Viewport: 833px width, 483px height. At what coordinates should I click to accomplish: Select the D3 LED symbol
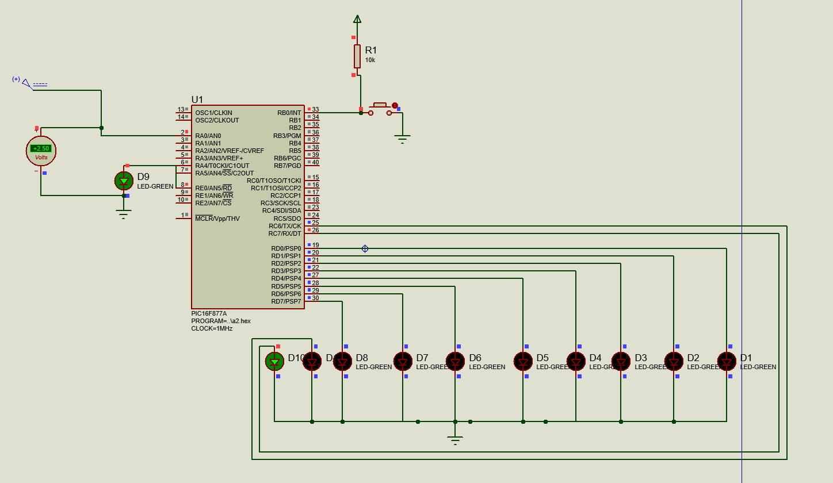click(621, 361)
